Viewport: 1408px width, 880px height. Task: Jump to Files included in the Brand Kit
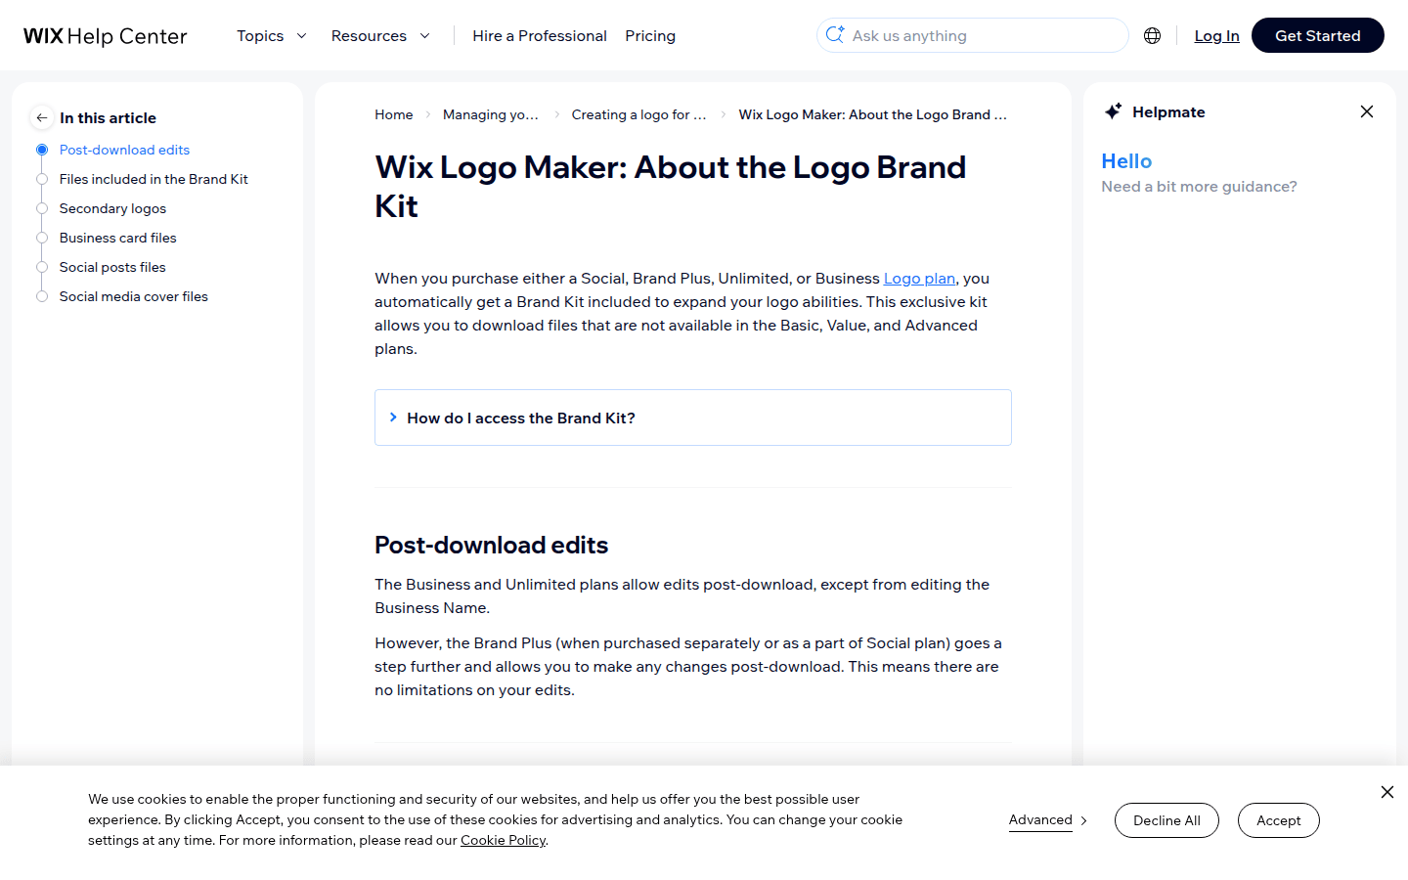pyautogui.click(x=154, y=179)
